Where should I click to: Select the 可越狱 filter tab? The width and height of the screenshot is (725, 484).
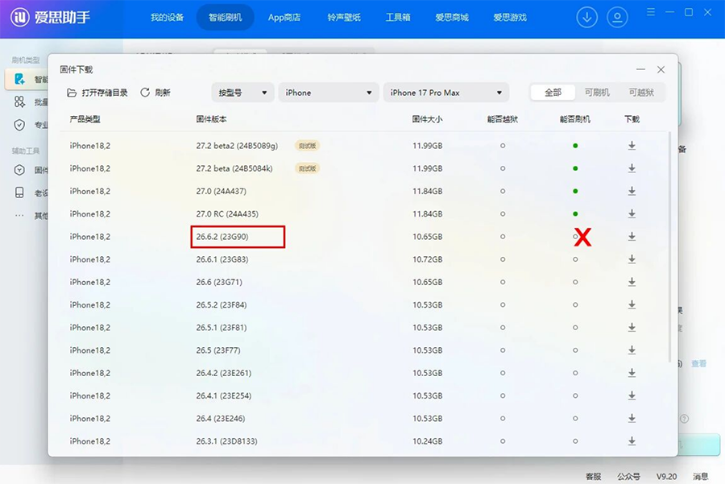point(641,93)
